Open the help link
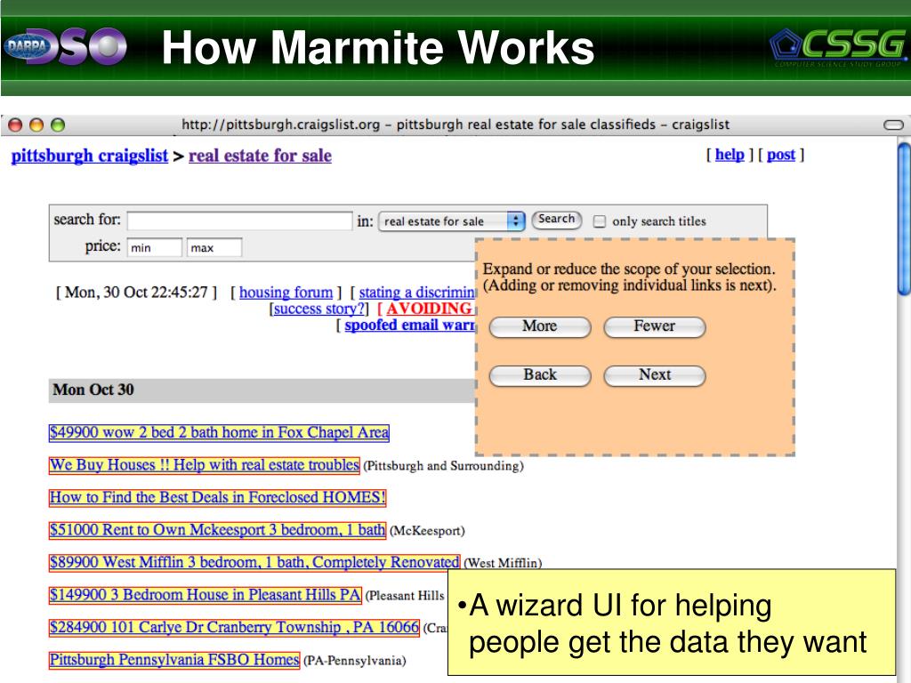 [730, 155]
